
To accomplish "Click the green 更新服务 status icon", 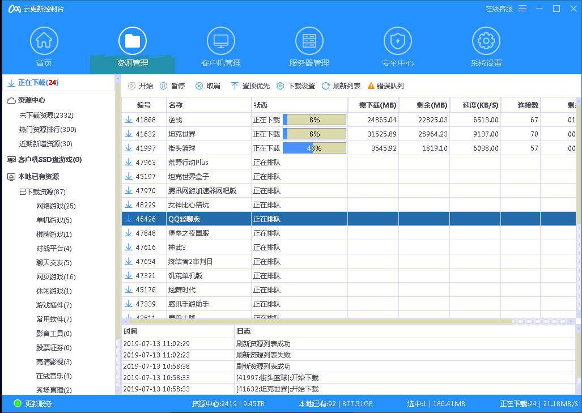I will coord(17,403).
